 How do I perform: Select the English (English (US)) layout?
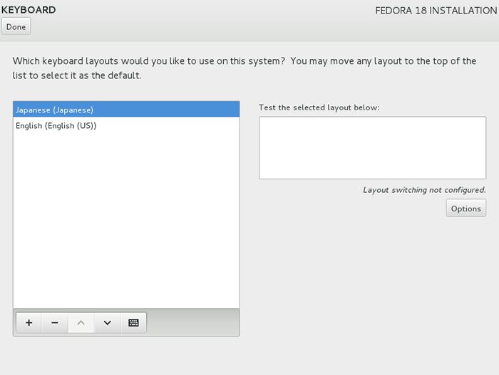(126, 125)
